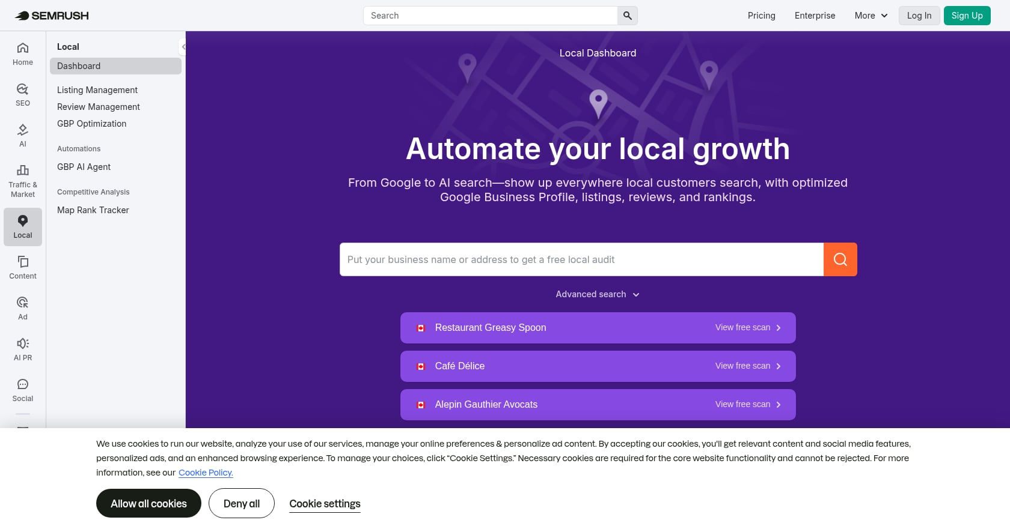The height and width of the screenshot is (526, 1010).
Task: Click Canada flag beside Café Délice
Action: (421, 366)
